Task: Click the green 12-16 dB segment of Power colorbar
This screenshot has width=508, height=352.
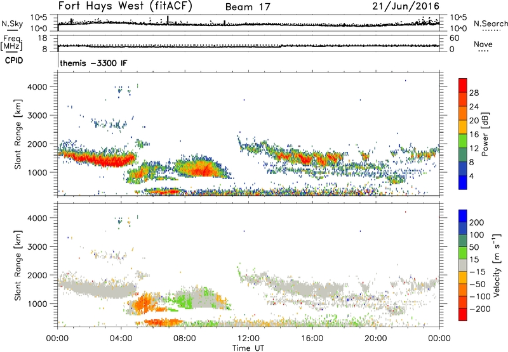Action: 463,140
